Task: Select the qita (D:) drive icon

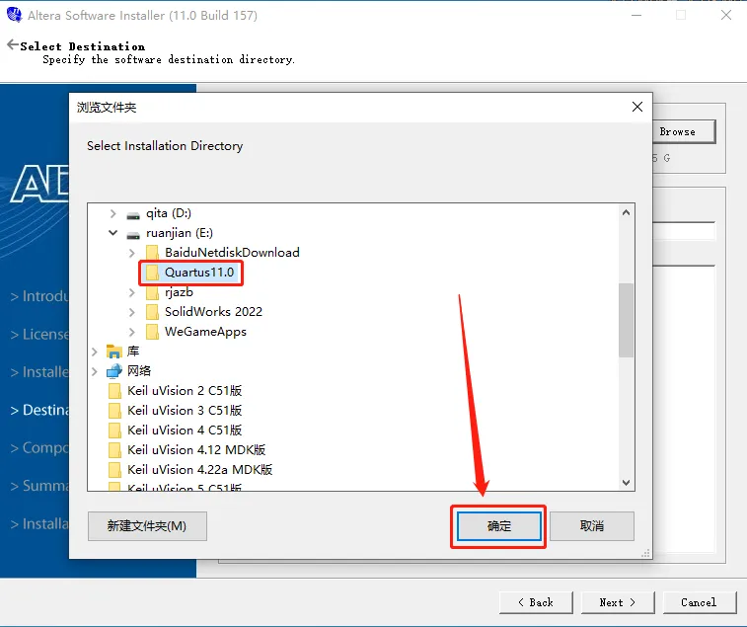Action: pyautogui.click(x=133, y=214)
